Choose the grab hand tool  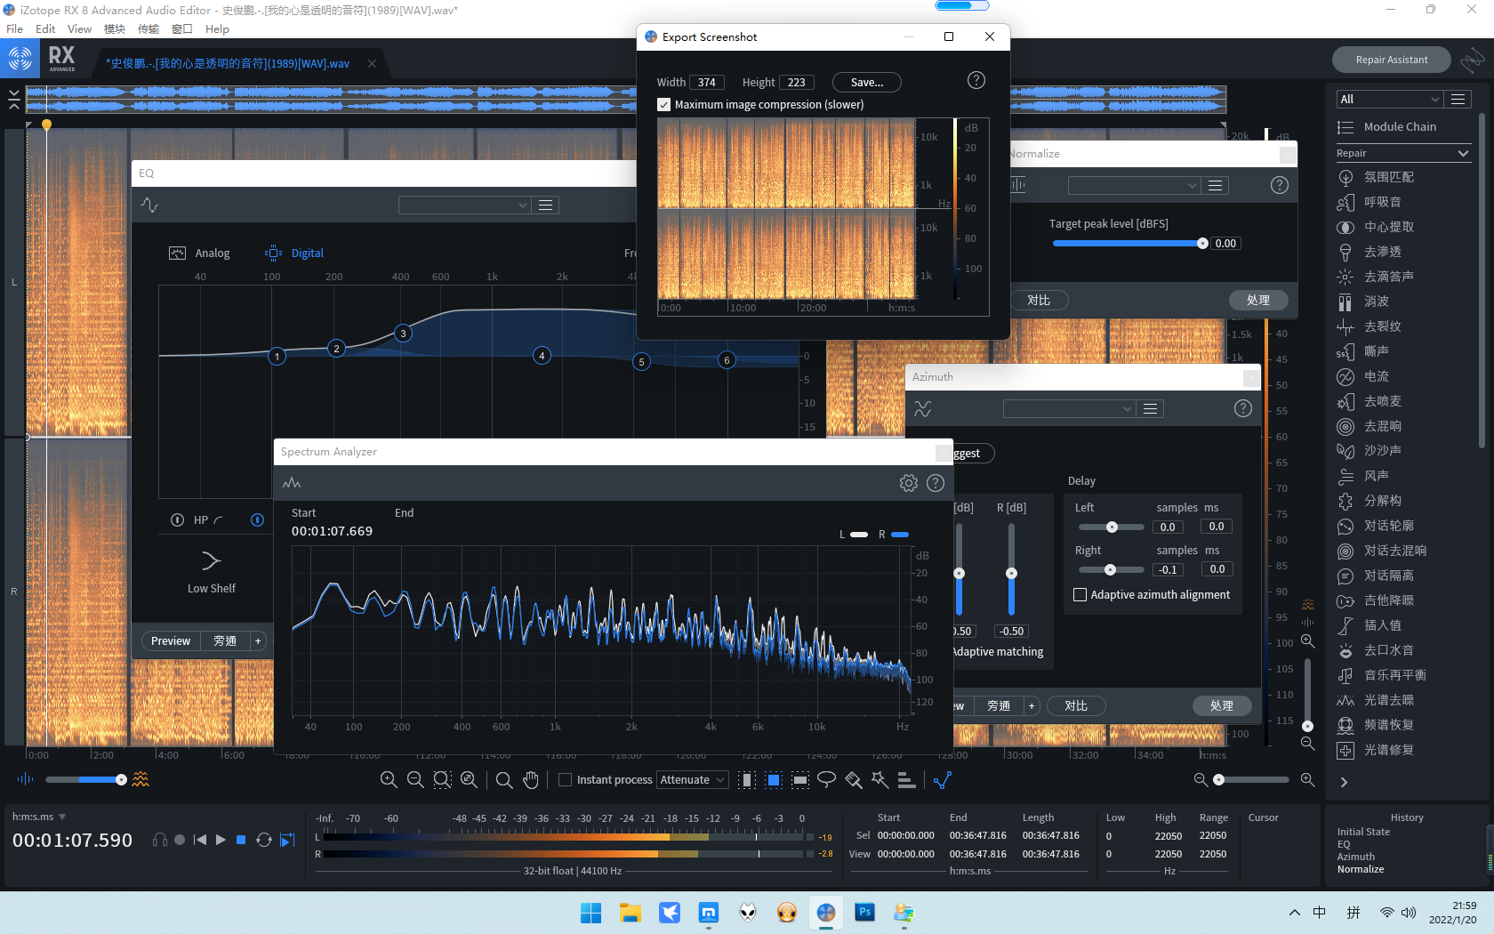pos(531,780)
